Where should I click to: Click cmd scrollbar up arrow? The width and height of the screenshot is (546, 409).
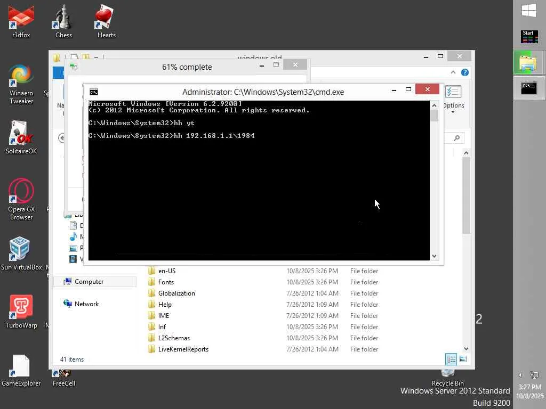[434, 105]
